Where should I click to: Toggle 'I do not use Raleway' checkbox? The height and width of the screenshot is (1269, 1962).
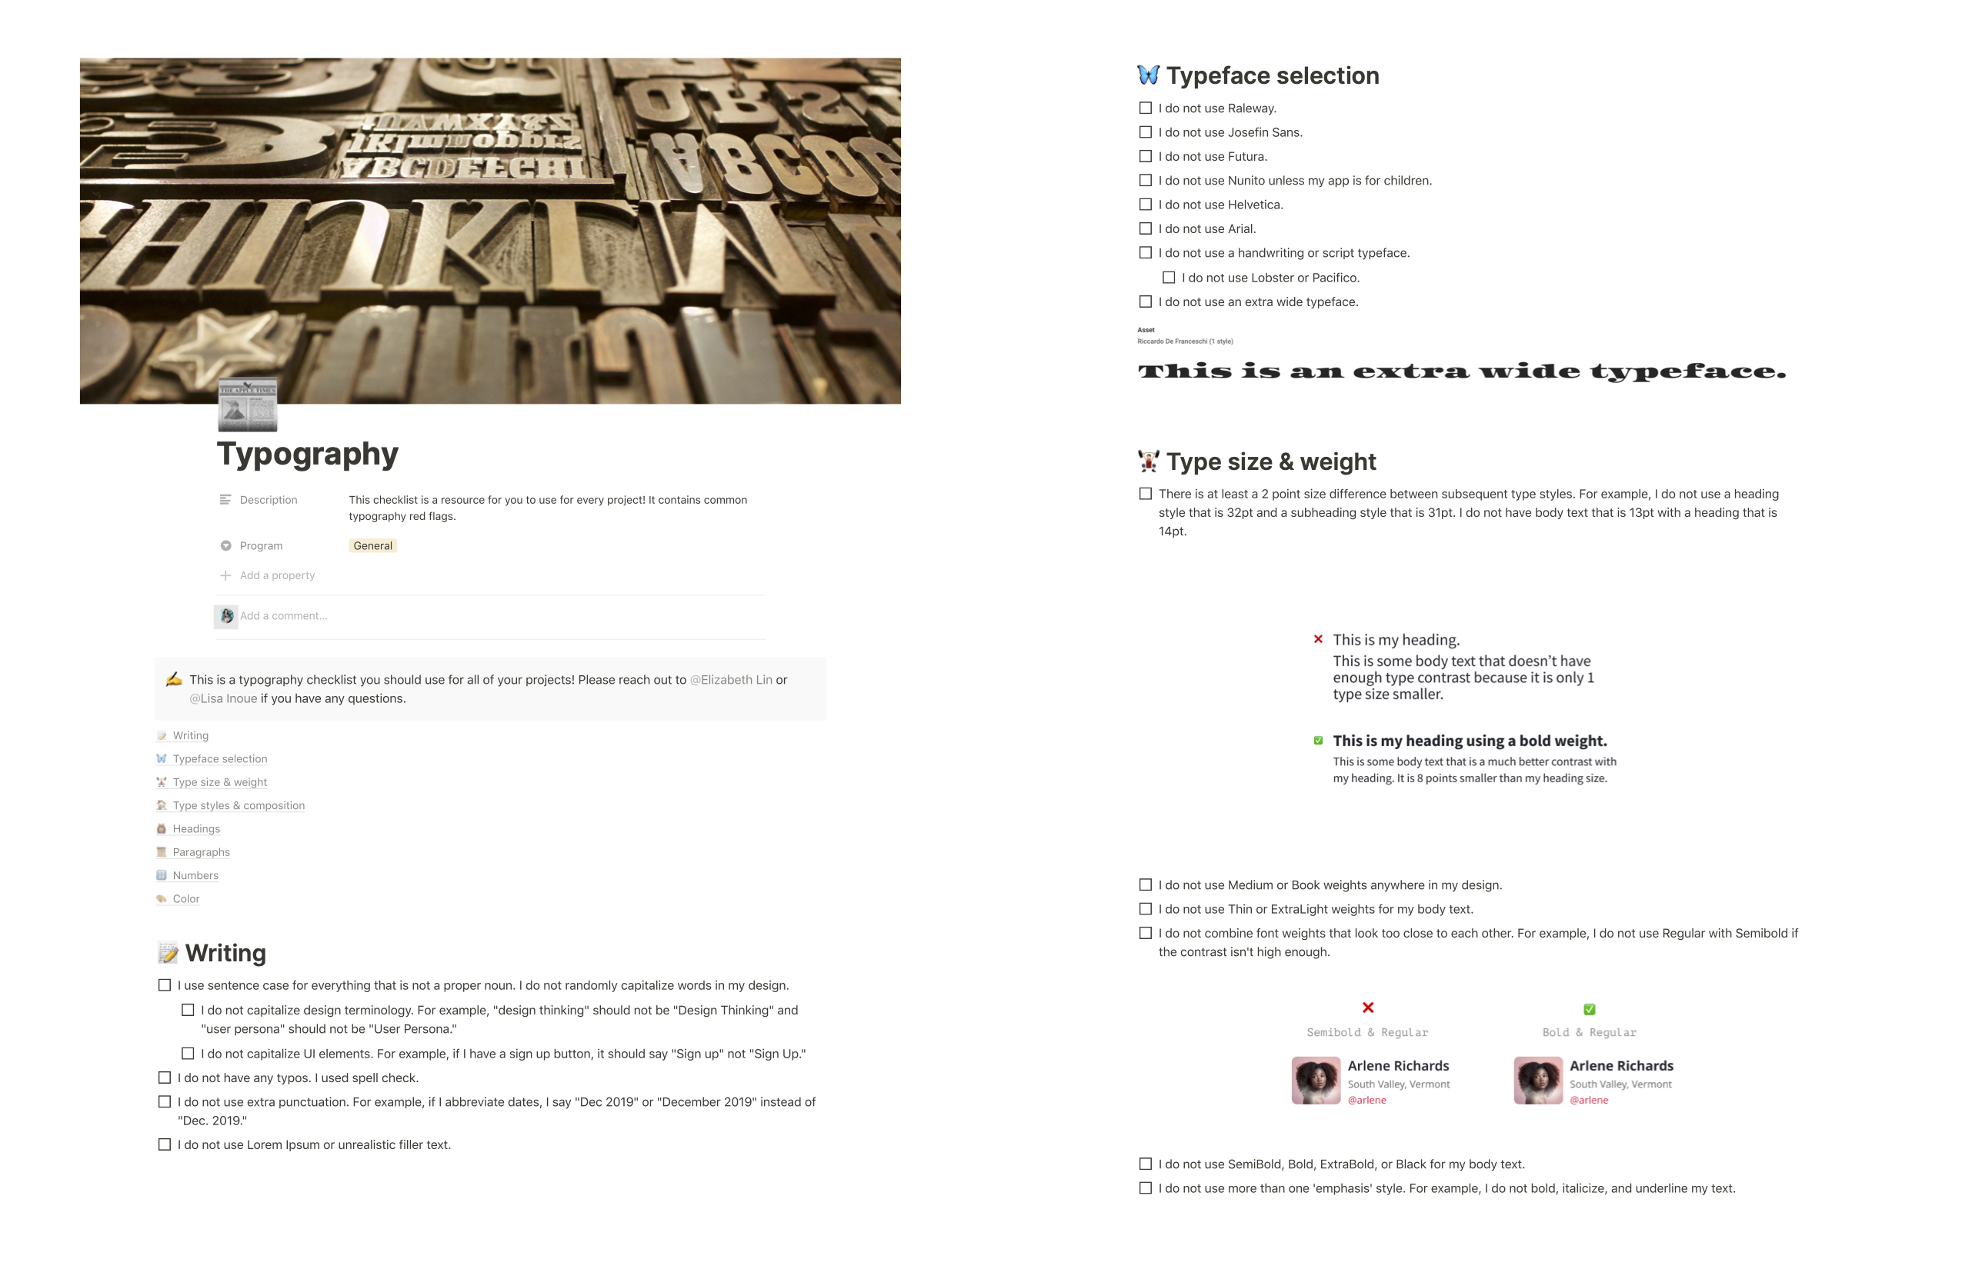click(1147, 106)
